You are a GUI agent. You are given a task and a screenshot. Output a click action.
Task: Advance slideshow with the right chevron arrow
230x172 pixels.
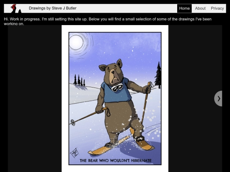click(218, 99)
